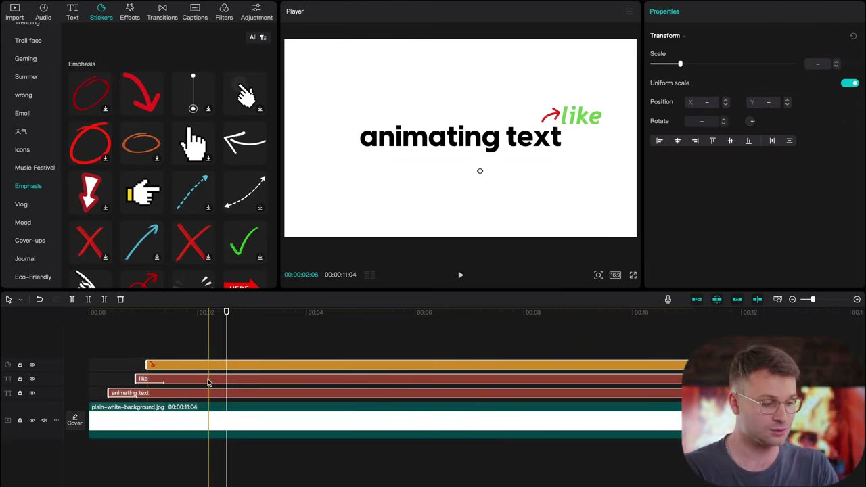Switch to the Captions tab
The height and width of the screenshot is (487, 866).
click(x=195, y=12)
